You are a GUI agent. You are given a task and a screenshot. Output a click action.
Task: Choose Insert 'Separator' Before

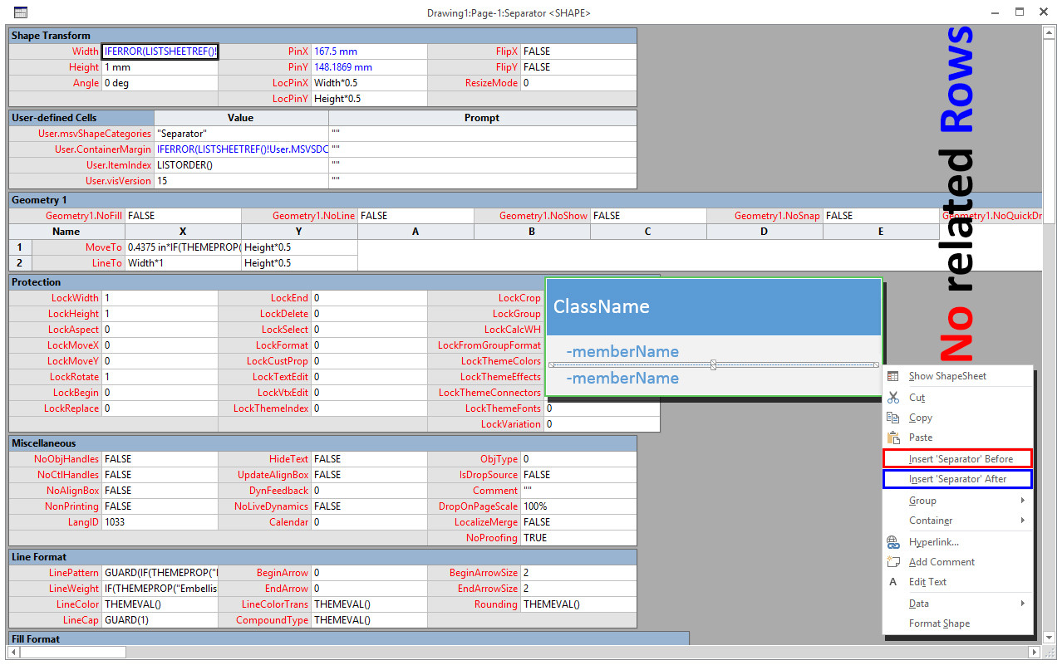[x=957, y=458]
